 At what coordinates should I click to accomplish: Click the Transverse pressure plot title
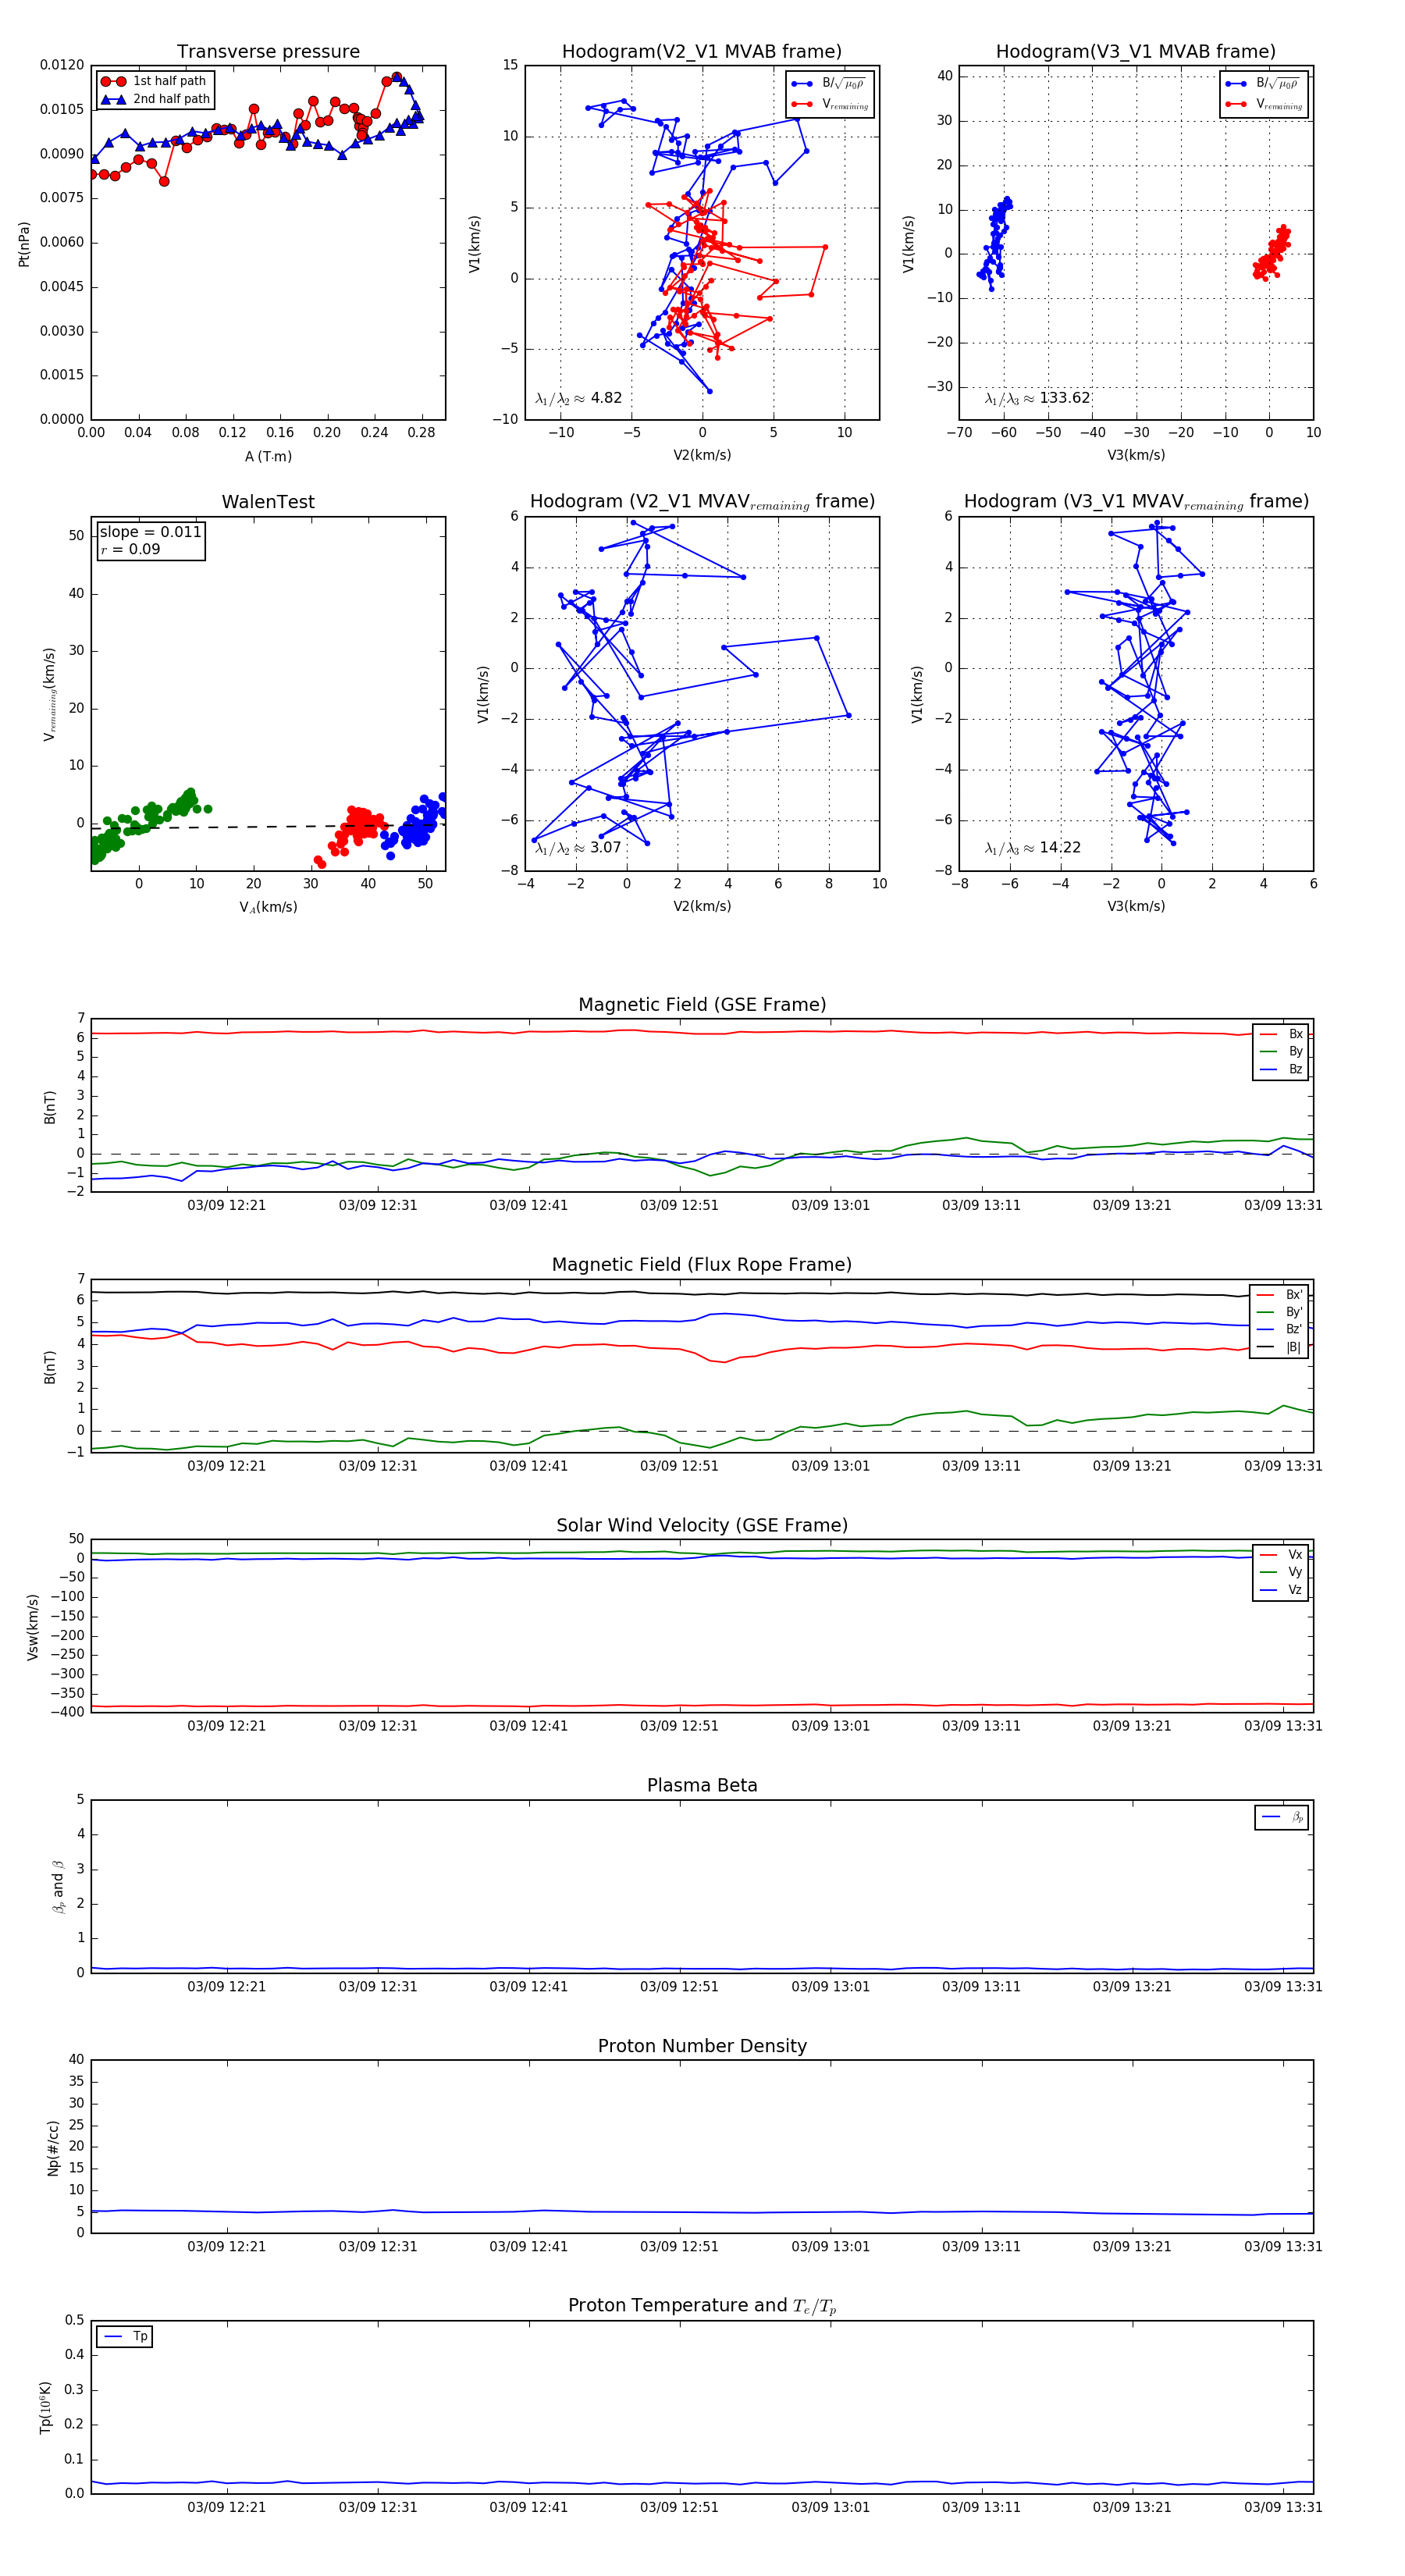coord(268,51)
